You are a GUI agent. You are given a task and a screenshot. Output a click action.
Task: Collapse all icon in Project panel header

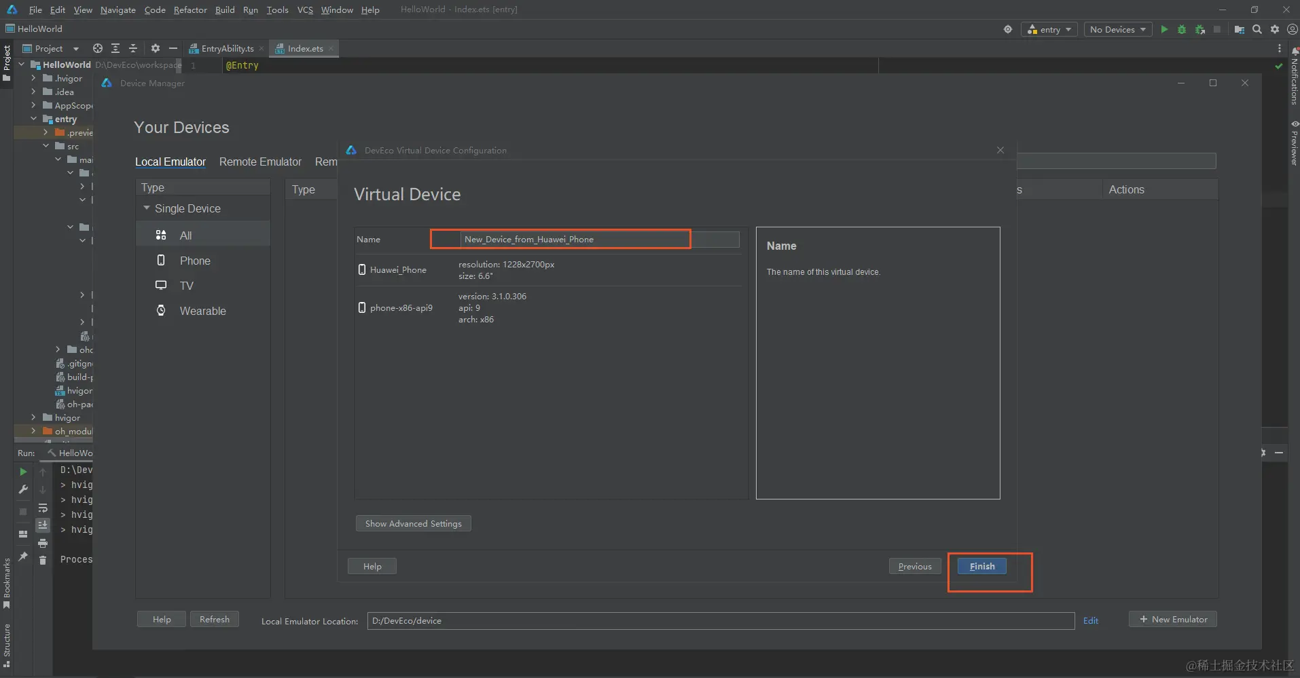pyautogui.click(x=133, y=48)
